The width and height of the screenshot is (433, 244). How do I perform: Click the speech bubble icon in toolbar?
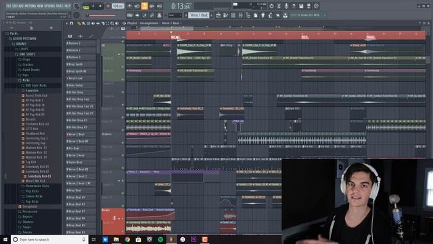(x=316, y=6)
